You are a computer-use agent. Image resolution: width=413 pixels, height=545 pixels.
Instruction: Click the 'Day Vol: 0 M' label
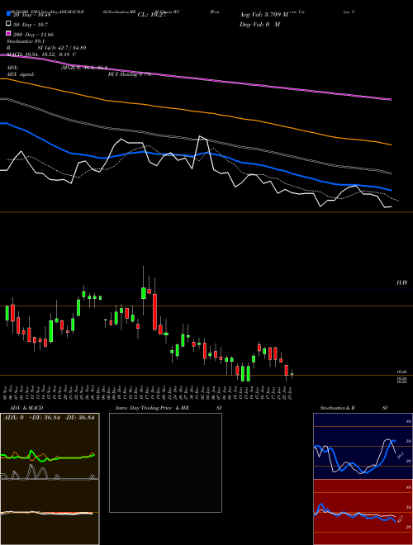pos(259,24)
